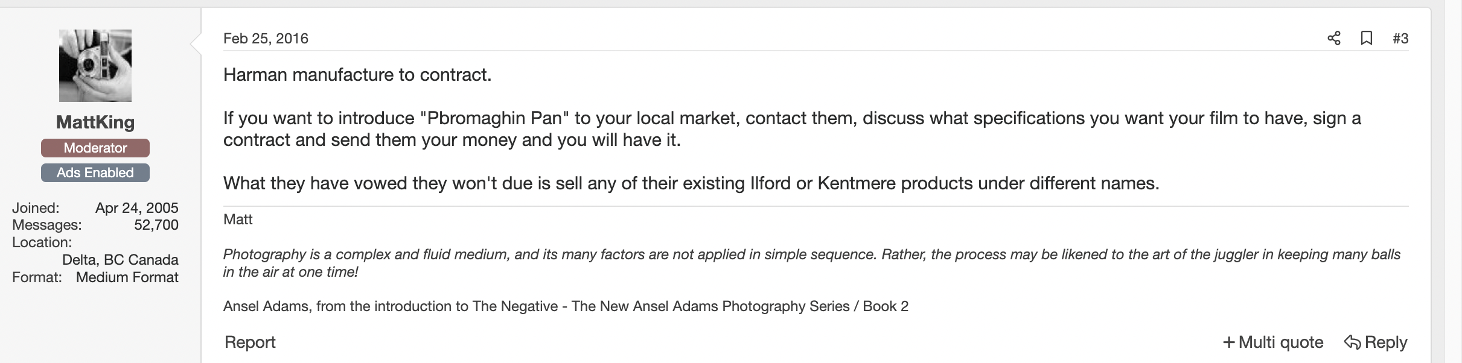
Task: Click the Delta, BC Canada location
Action: [120, 260]
